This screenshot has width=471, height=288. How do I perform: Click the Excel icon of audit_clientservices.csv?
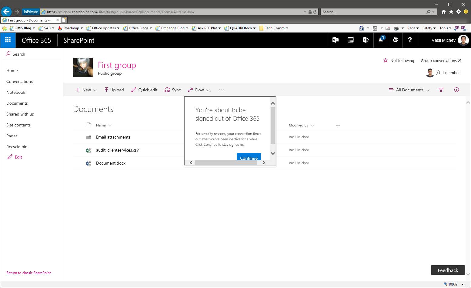89,150
